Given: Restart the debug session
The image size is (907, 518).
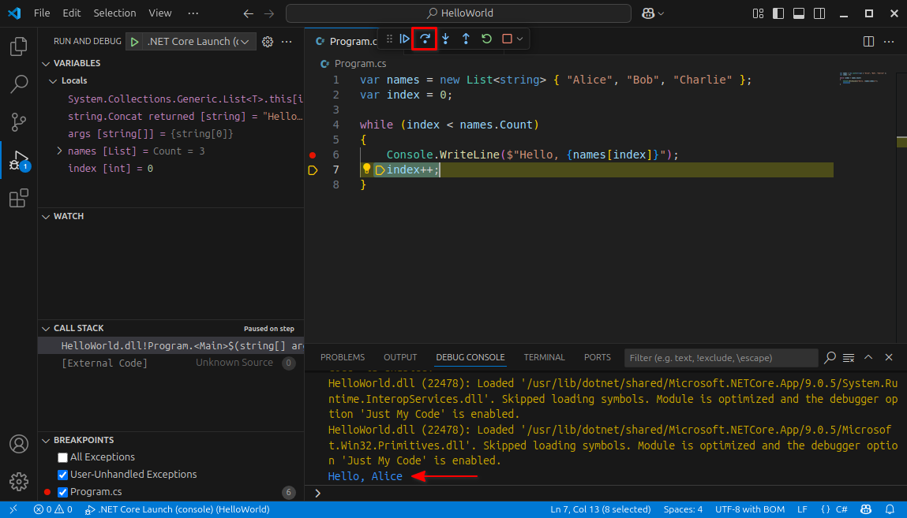Looking at the screenshot, I should [486, 39].
